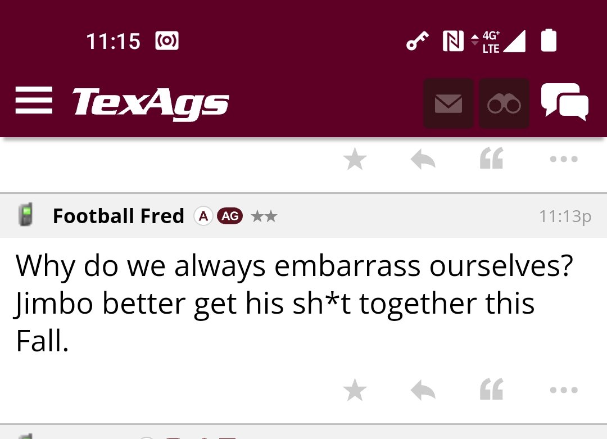Quote the post above Football Fred's
Image resolution: width=607 pixels, height=439 pixels.
(491, 158)
